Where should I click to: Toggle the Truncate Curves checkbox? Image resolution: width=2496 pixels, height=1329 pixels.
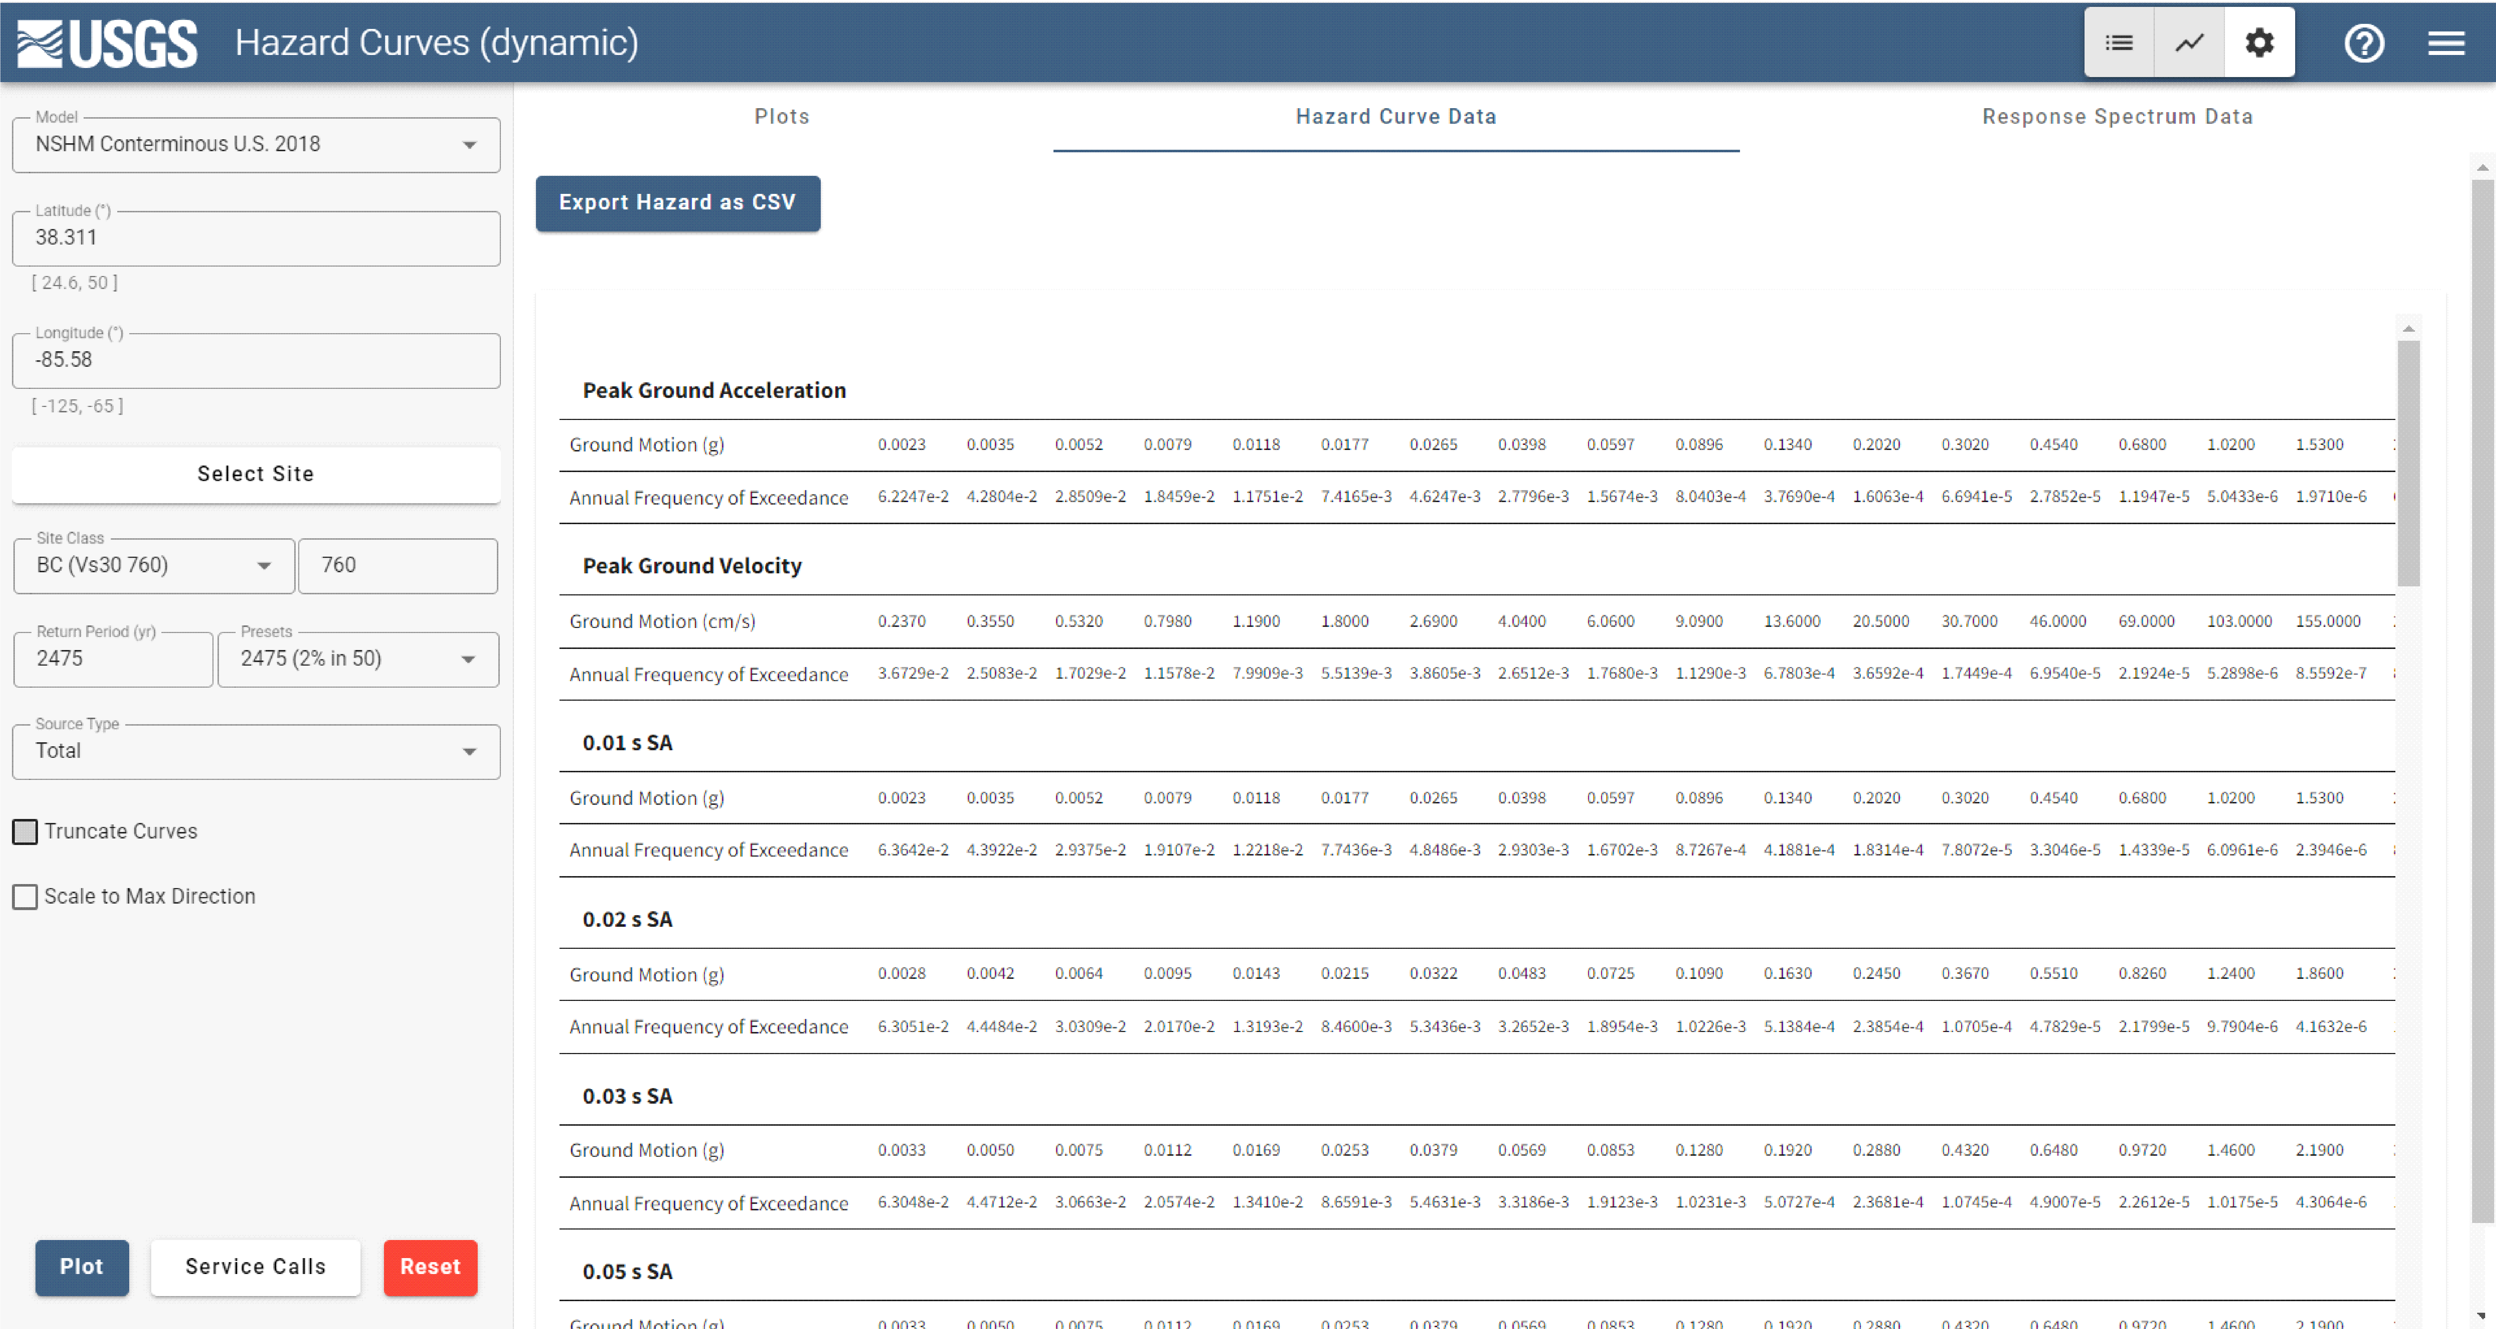click(25, 831)
